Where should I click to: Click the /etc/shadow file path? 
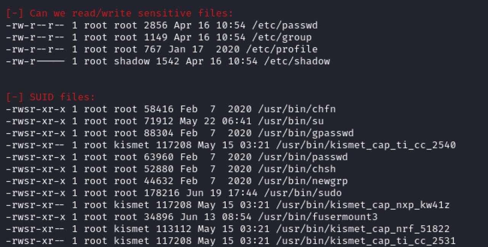coord(297,61)
